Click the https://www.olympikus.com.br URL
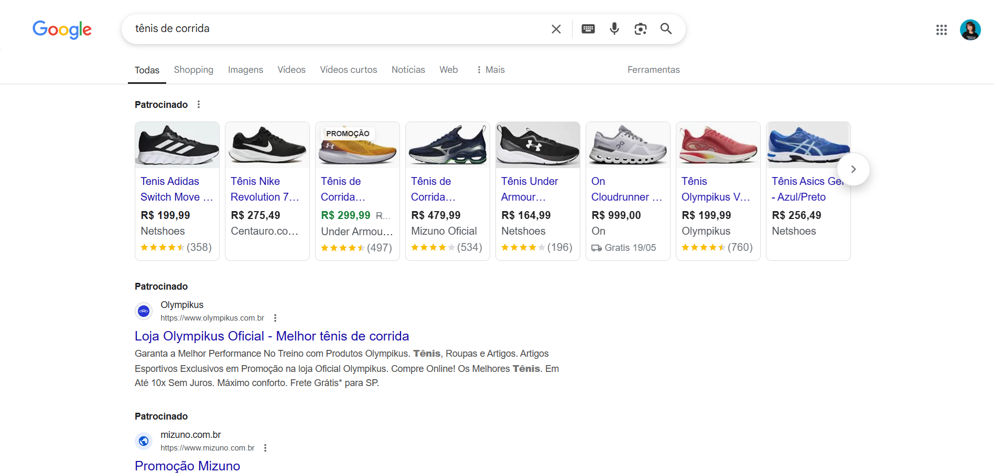Image resolution: width=994 pixels, height=473 pixels. coord(212,318)
